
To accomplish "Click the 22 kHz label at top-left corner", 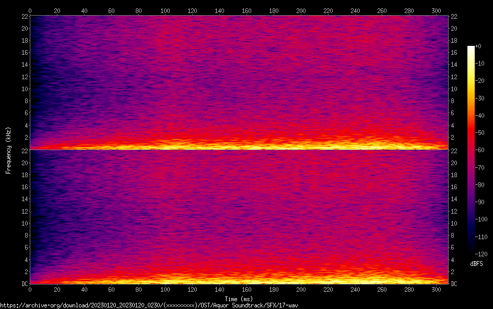I will [24, 17].
